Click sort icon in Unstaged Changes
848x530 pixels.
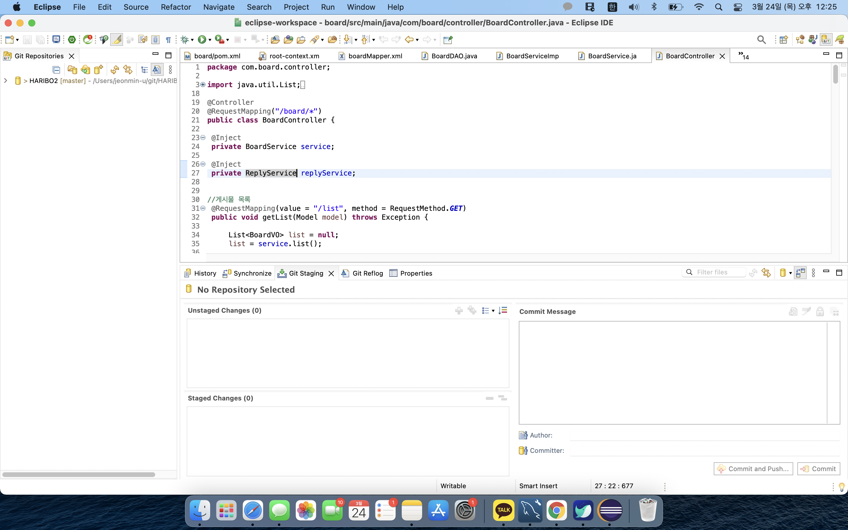(x=503, y=310)
